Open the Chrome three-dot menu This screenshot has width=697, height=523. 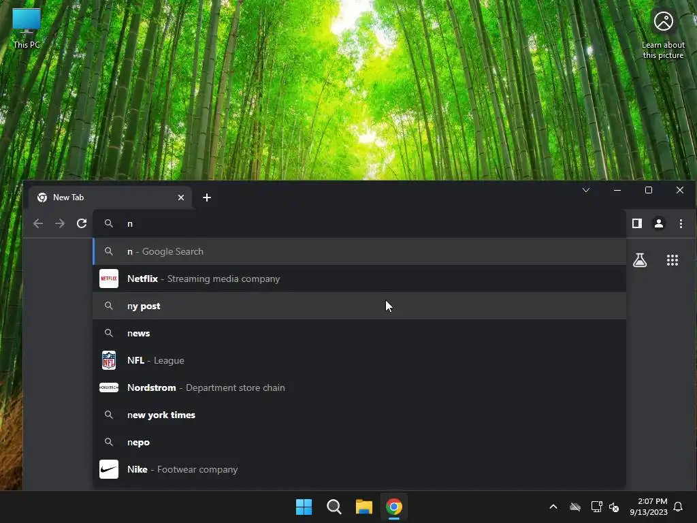click(681, 223)
